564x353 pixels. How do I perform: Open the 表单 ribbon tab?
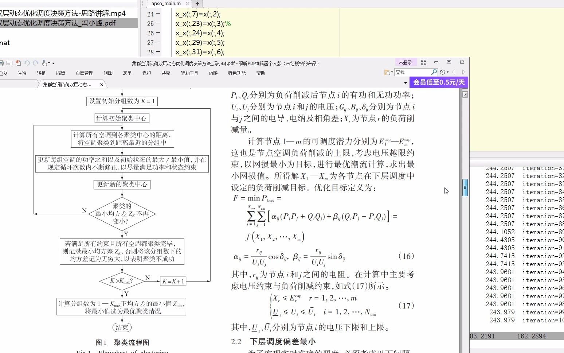point(127,73)
